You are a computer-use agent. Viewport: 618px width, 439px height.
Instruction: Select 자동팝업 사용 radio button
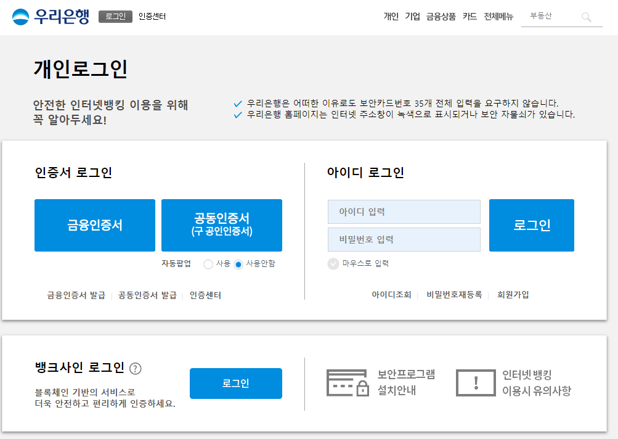coord(208,264)
